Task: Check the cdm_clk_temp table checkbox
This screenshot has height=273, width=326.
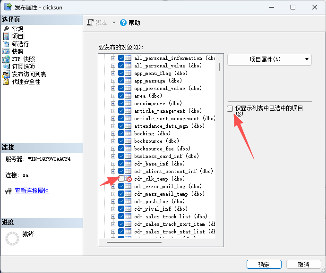Action: [121, 179]
